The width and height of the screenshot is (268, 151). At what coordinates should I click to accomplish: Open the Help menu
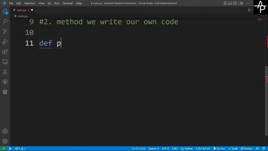[x=79, y=3]
